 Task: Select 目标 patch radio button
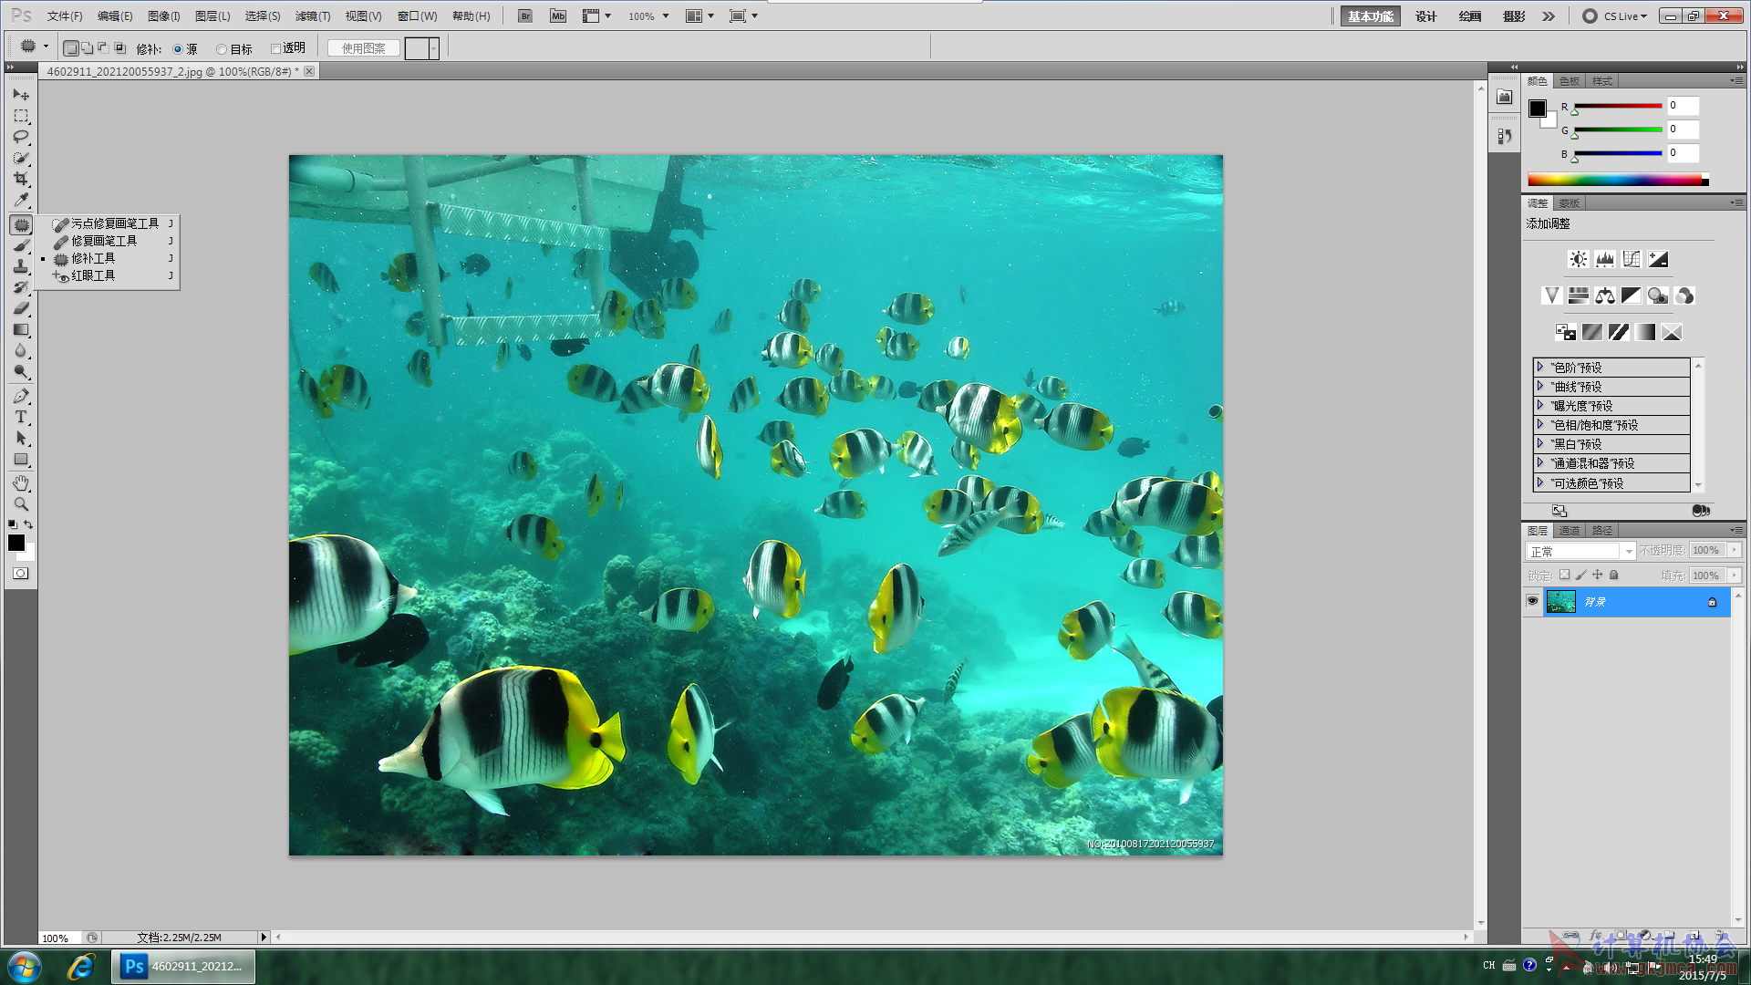tap(222, 49)
